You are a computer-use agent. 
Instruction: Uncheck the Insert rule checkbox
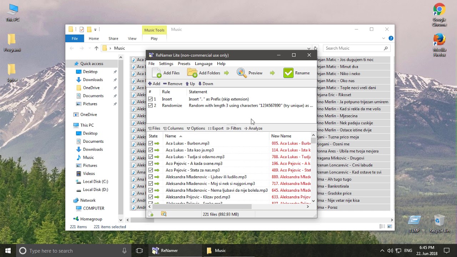(x=150, y=99)
